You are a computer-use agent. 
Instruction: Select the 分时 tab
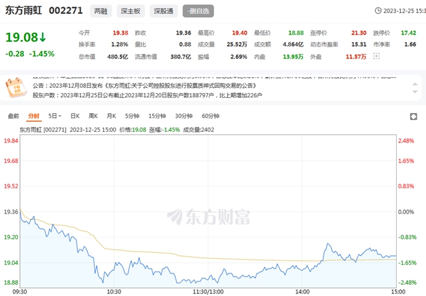pos(34,116)
